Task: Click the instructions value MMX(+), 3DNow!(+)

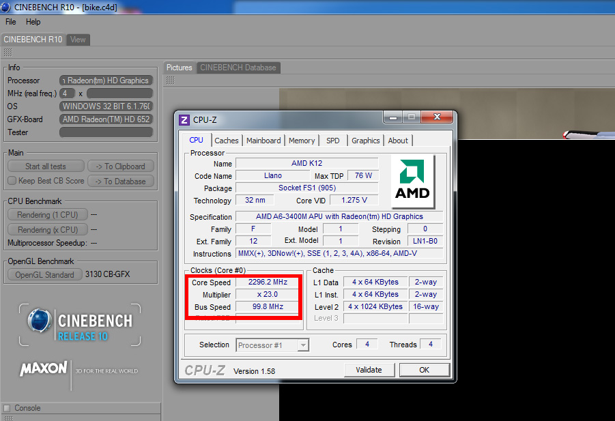Action: [339, 253]
